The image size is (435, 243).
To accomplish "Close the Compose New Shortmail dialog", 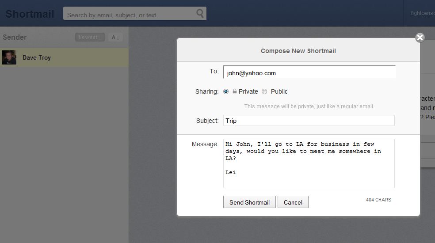I will point(420,38).
